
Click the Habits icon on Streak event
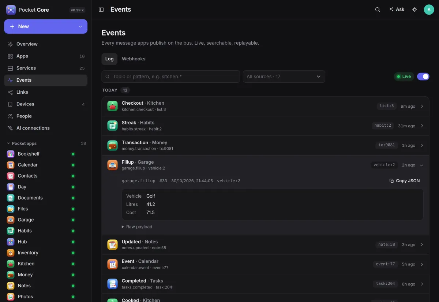click(112, 126)
